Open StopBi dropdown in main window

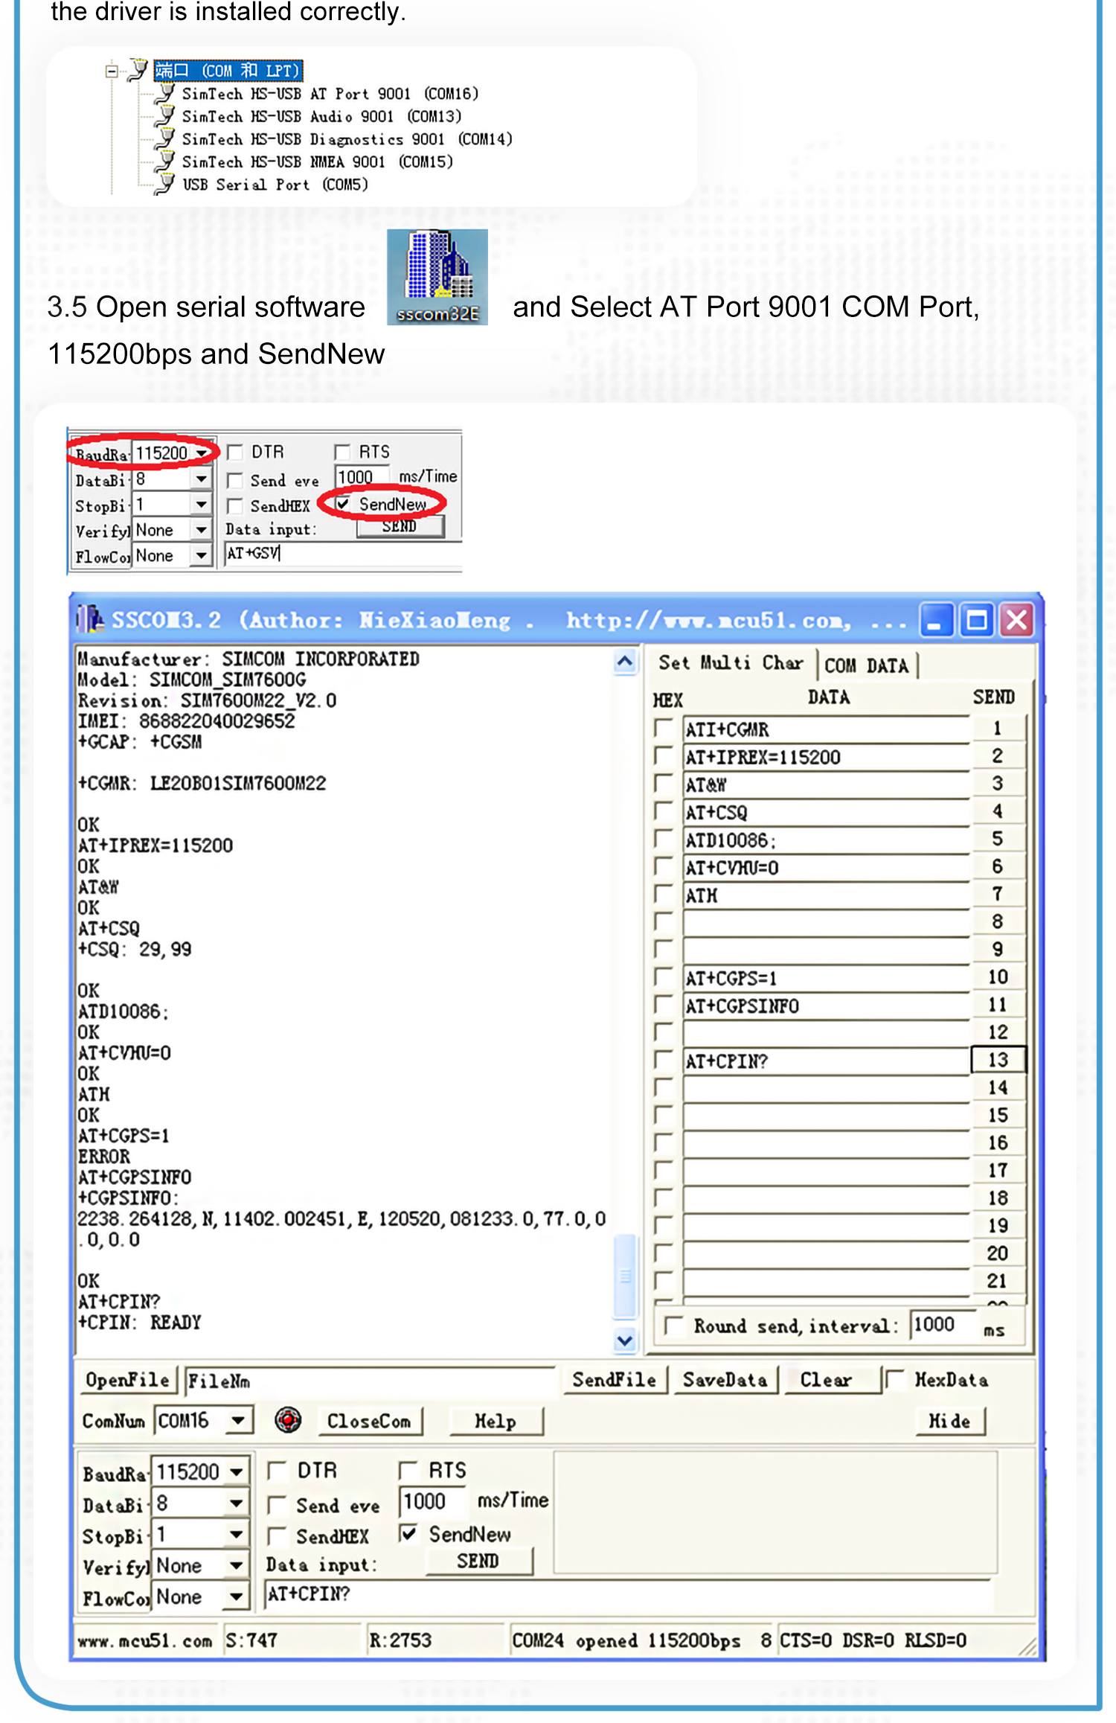coord(236,1534)
